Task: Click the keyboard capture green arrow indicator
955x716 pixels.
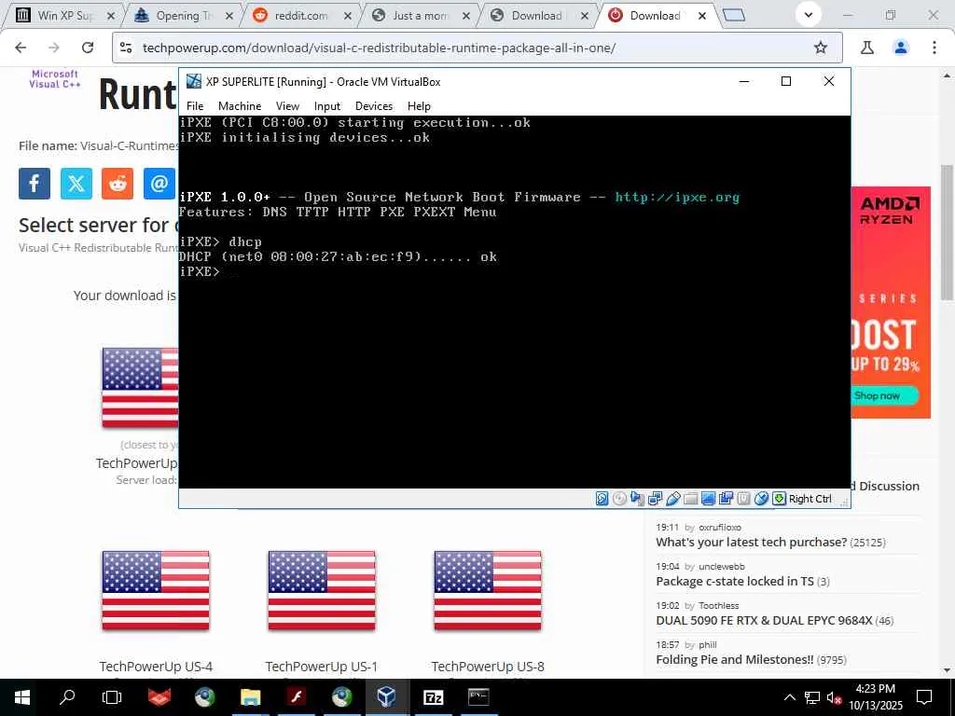Action: tap(779, 499)
